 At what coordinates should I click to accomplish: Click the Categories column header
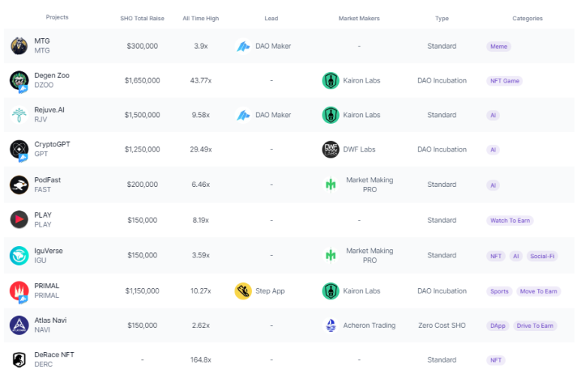[528, 18]
